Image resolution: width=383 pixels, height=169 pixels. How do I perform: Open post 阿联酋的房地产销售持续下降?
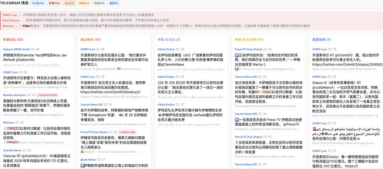pyautogui.click(x=114, y=115)
